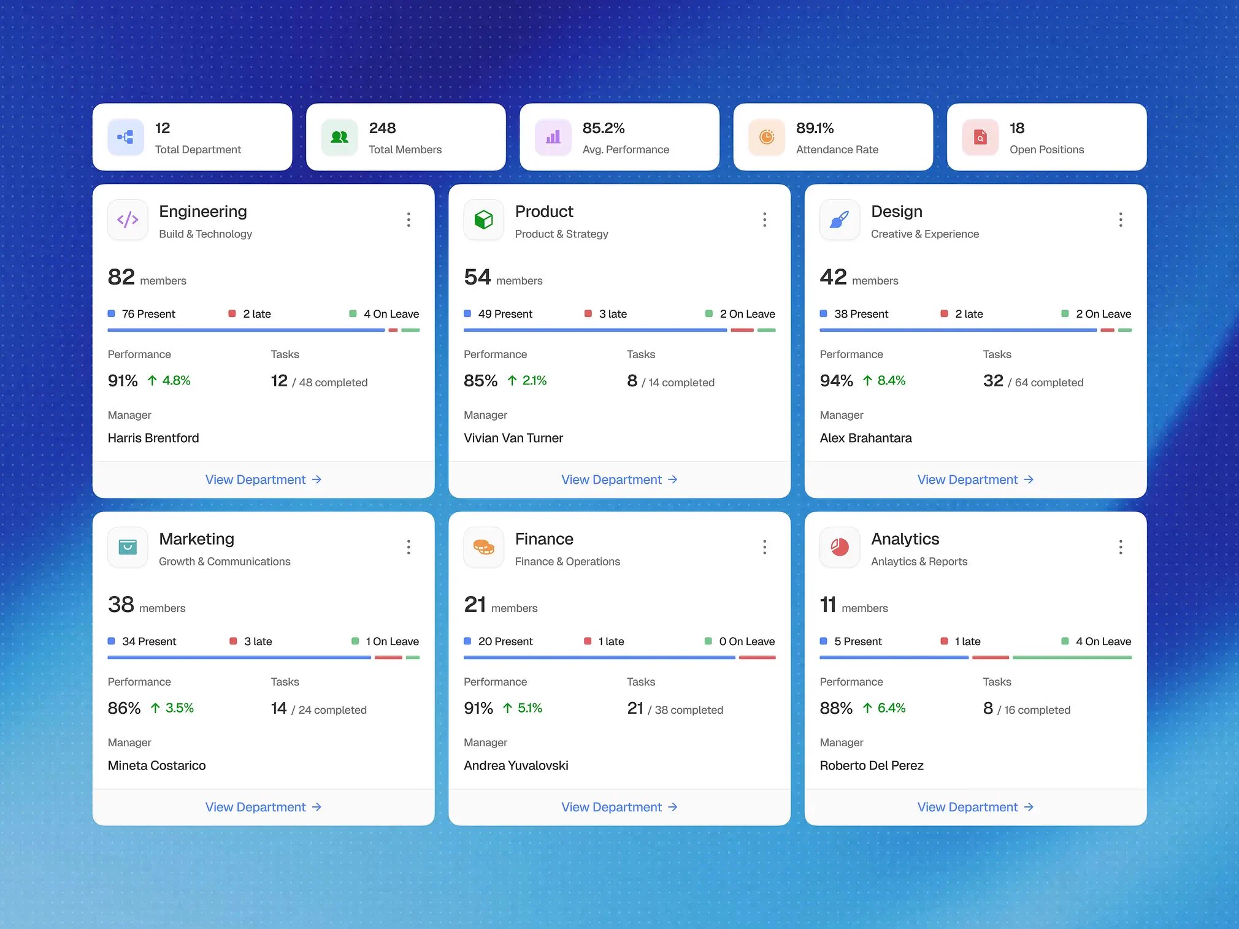This screenshot has width=1239, height=929.
Task: View Department for Marketing
Action: tap(264, 807)
